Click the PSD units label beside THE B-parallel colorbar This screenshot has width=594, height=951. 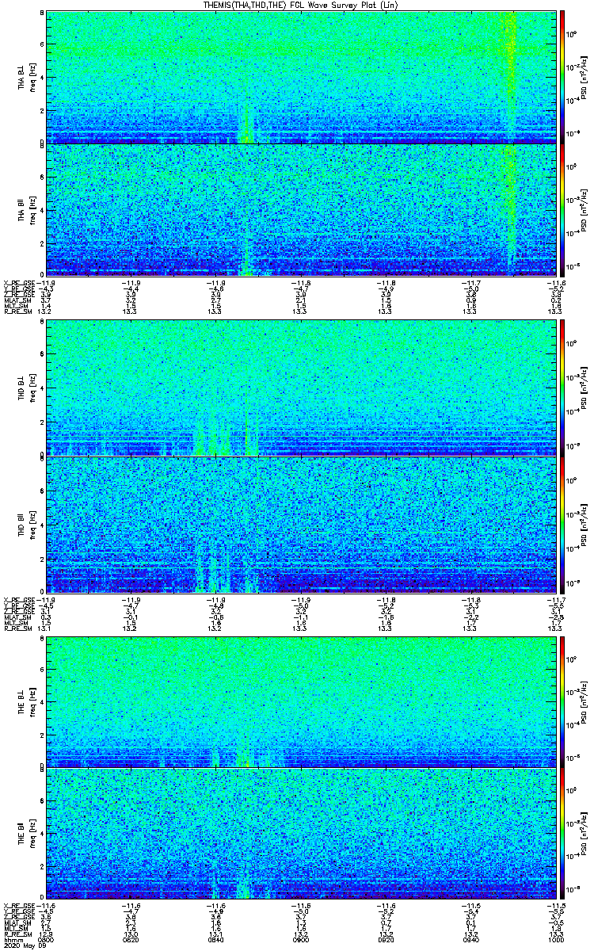pyautogui.click(x=585, y=835)
